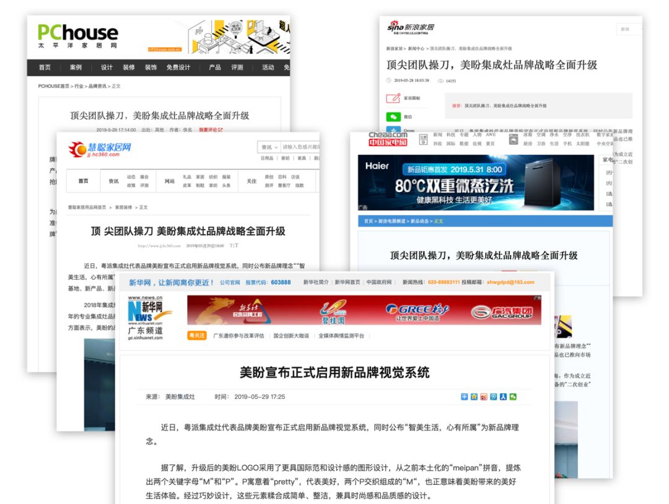Click the 粤关注 orange button on Xinhua
669x504 pixels.
pyautogui.click(x=197, y=336)
